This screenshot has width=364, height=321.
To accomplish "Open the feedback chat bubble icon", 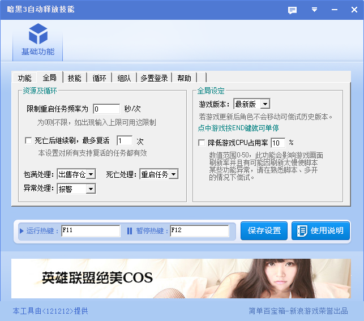I will click(292, 10).
